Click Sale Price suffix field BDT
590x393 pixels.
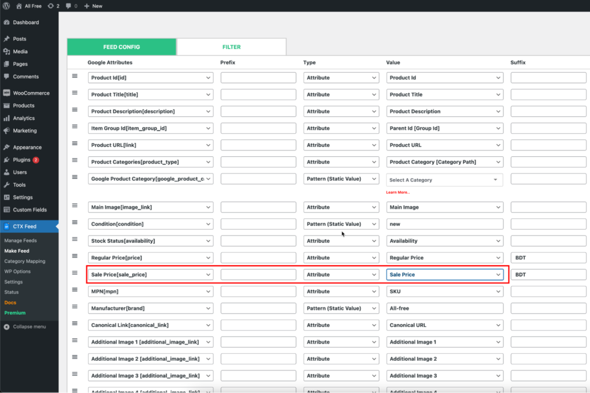pyautogui.click(x=549, y=275)
